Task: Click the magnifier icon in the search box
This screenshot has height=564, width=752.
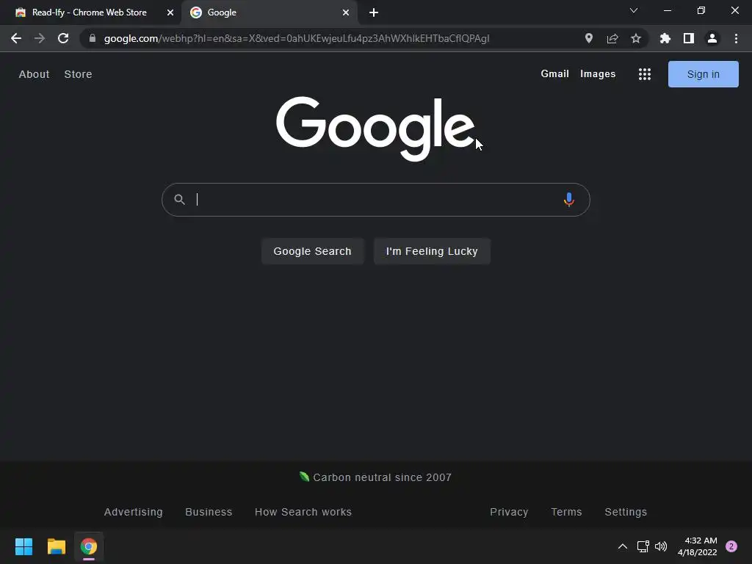Action: pyautogui.click(x=179, y=200)
